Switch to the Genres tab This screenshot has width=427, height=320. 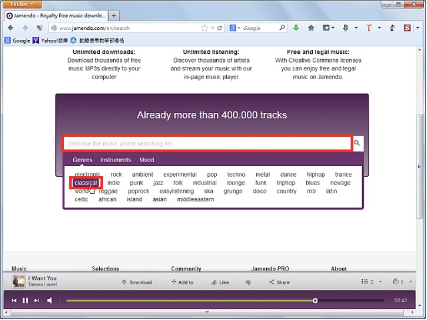click(x=83, y=160)
